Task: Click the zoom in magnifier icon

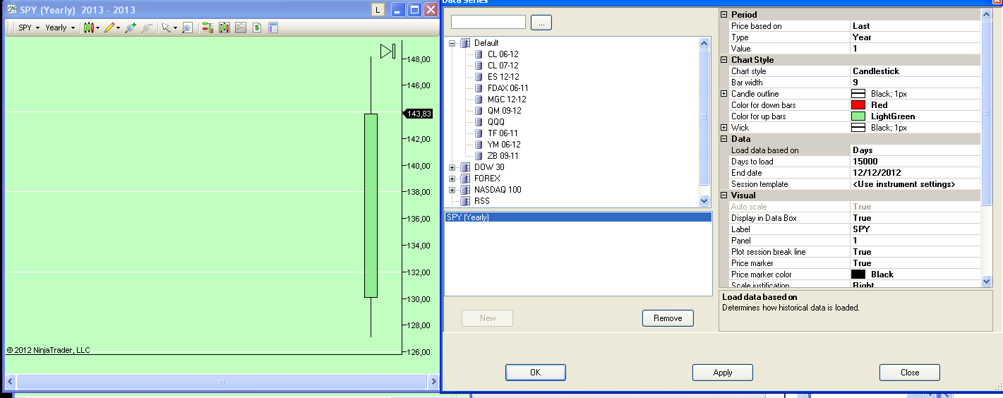Action: tap(130, 28)
